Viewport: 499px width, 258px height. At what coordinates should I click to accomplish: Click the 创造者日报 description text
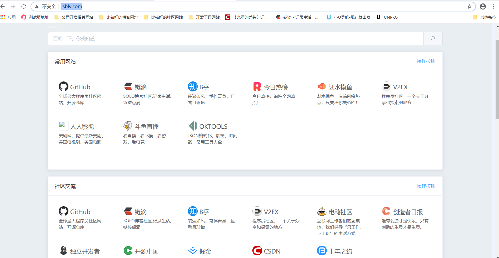click(405, 224)
